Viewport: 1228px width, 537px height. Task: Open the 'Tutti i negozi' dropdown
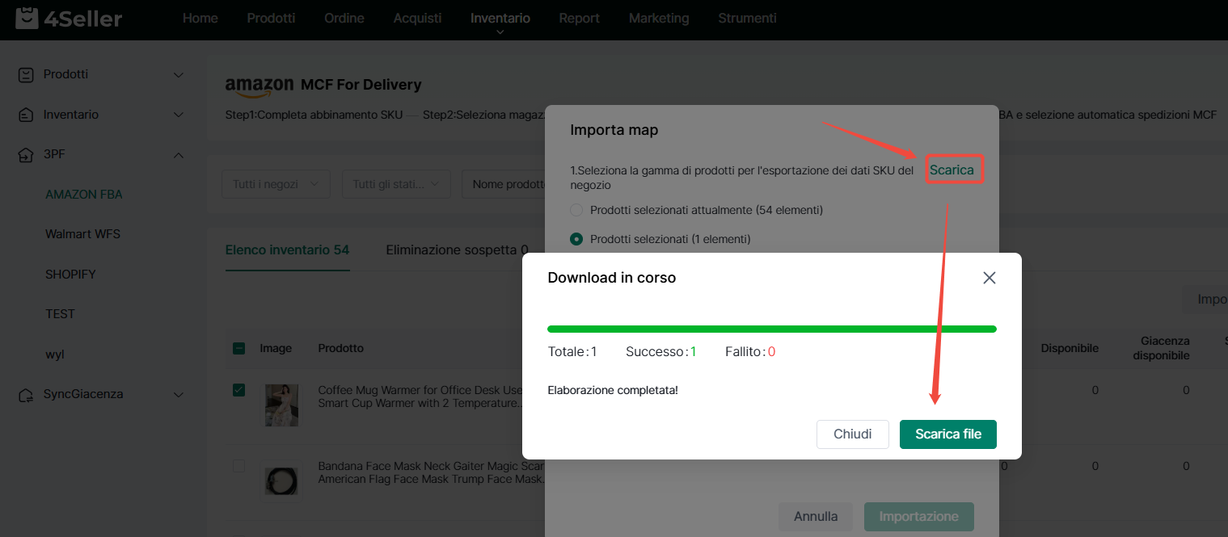click(276, 184)
